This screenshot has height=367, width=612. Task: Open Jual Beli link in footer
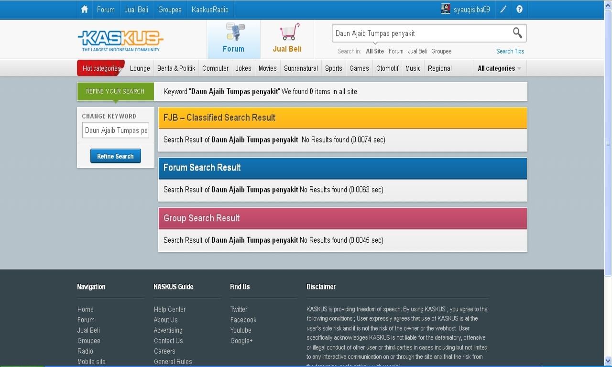[88, 330]
